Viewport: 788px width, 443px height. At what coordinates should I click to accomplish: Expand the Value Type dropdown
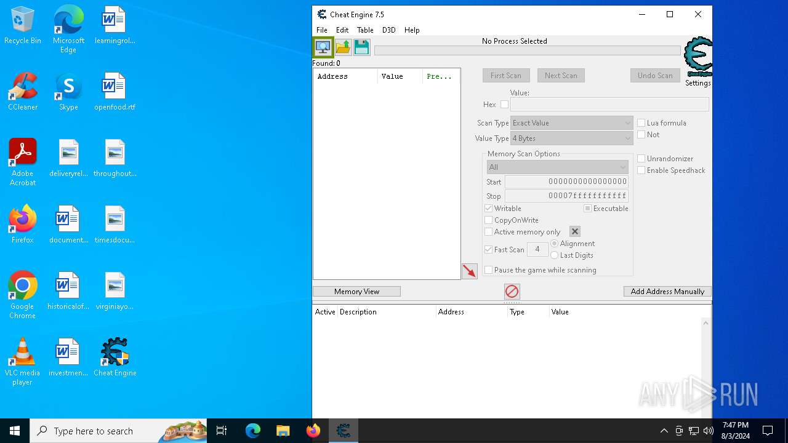coord(571,138)
